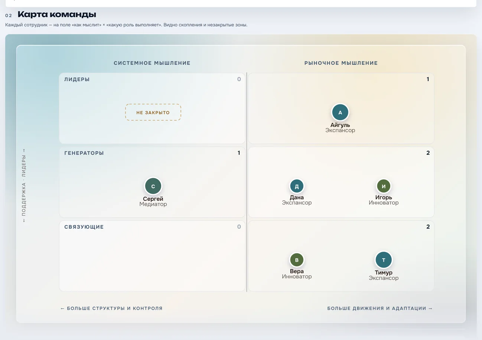The height and width of the screenshot is (340, 482).
Task: Click Игорь's avatar marker
Action: pos(384,186)
